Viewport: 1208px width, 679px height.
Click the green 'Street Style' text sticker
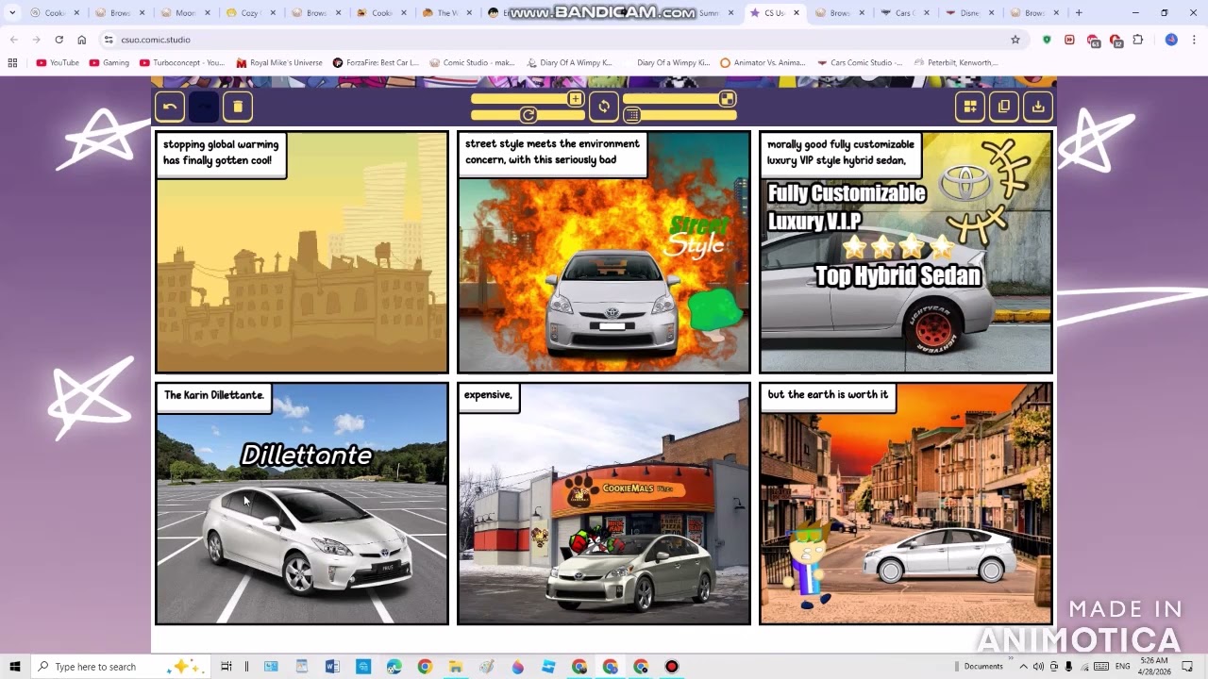[697, 238]
